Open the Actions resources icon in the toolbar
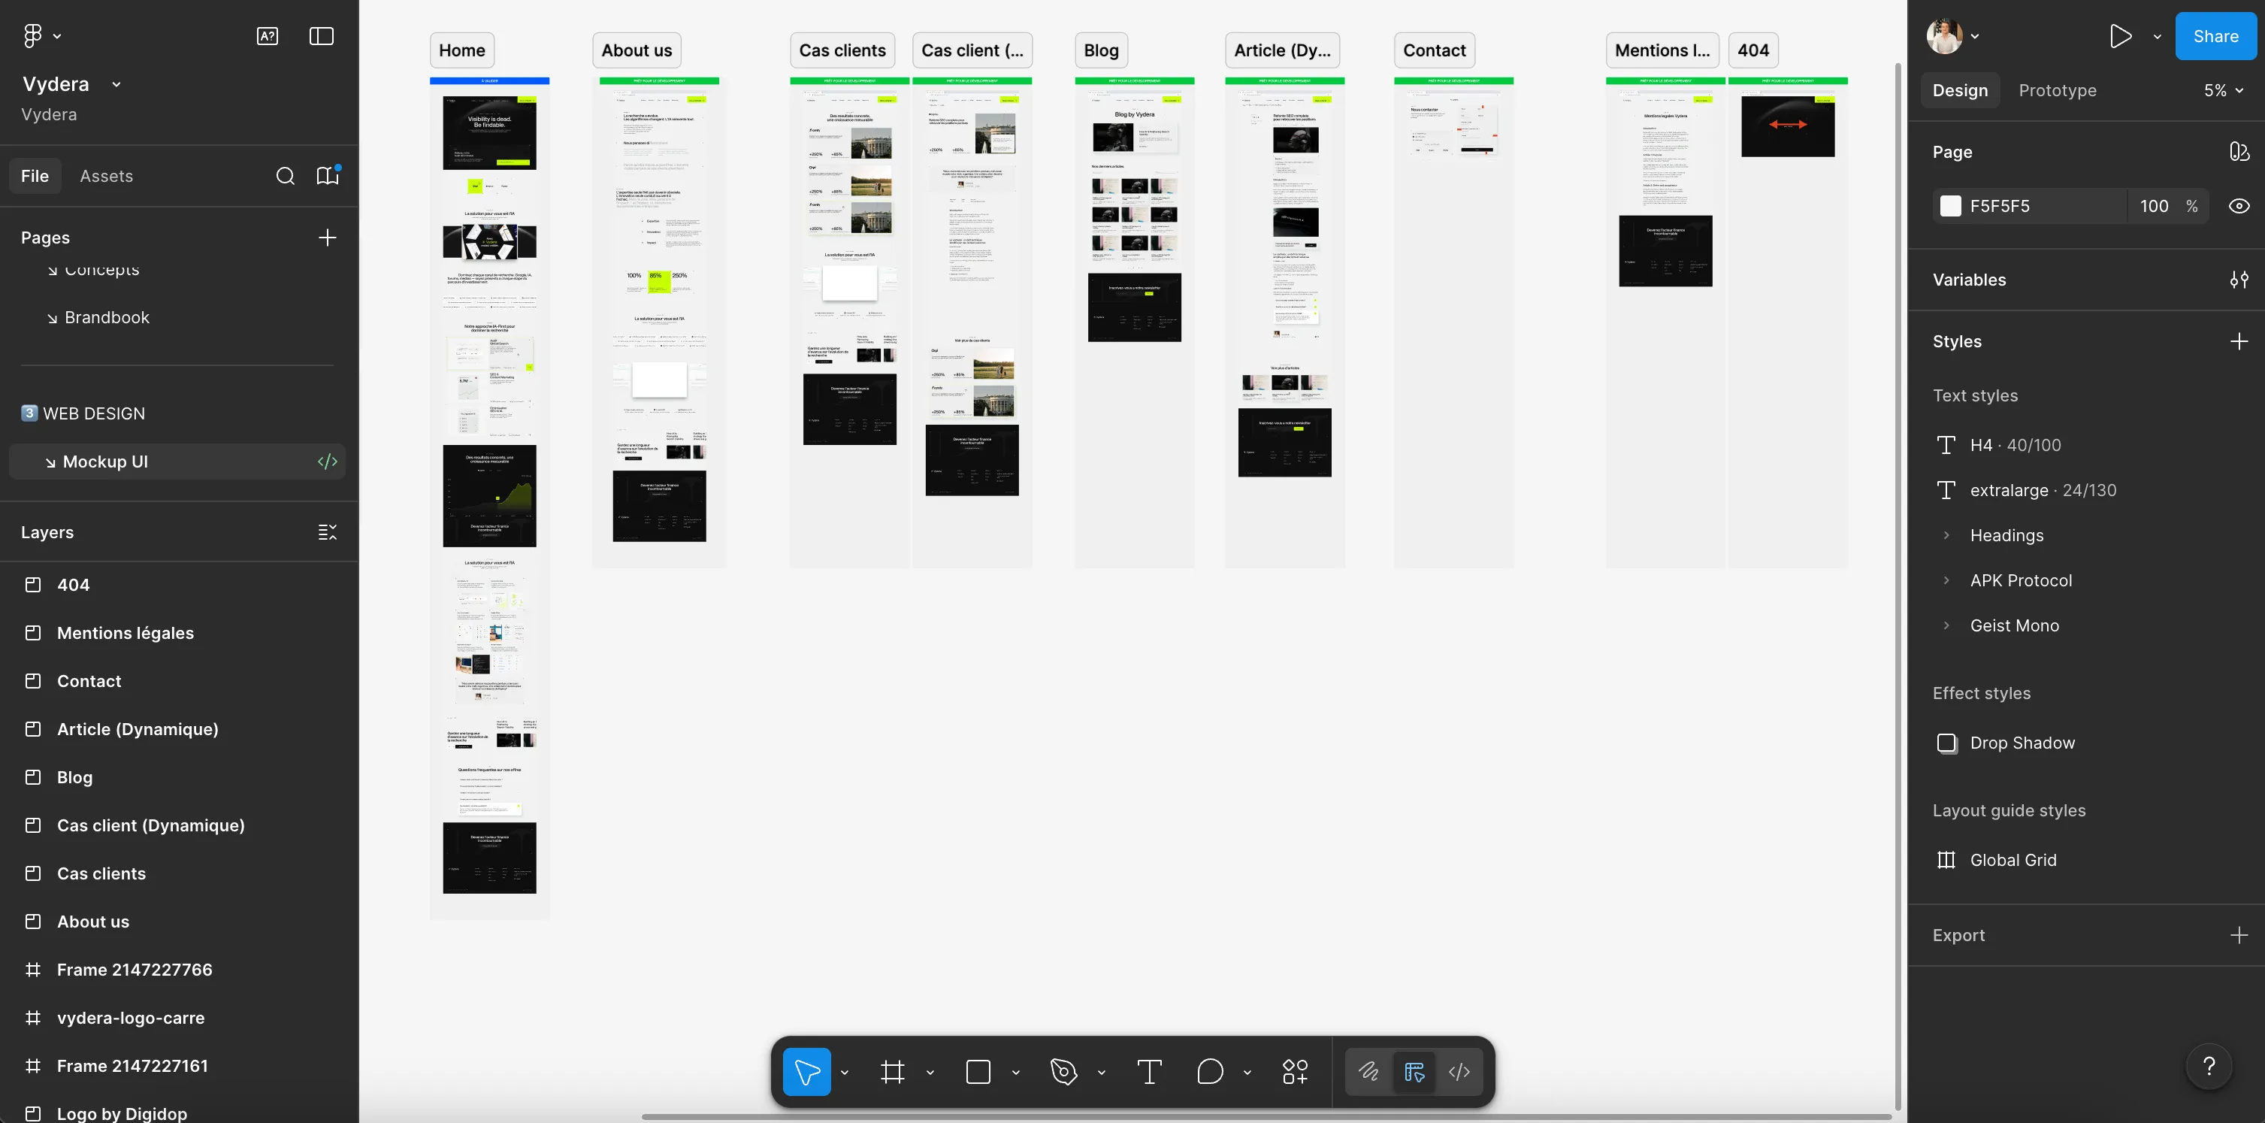Image resolution: width=2265 pixels, height=1123 pixels. [x=1293, y=1071]
